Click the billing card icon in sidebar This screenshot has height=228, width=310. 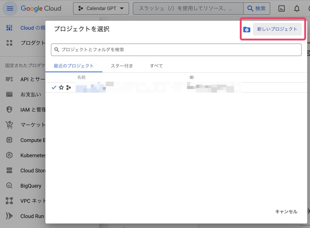[9, 95]
